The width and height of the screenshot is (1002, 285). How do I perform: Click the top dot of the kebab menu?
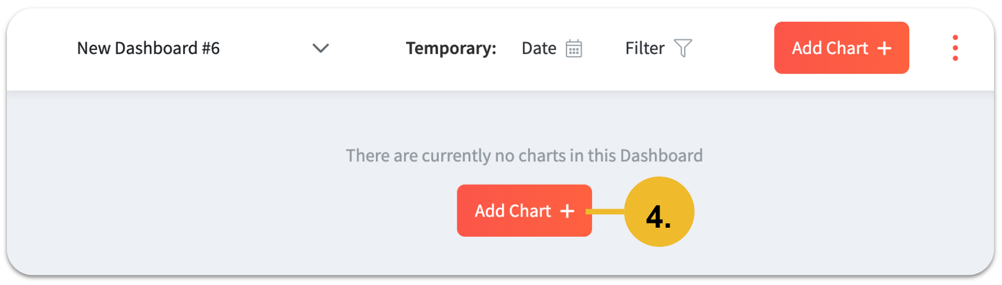[955, 38]
